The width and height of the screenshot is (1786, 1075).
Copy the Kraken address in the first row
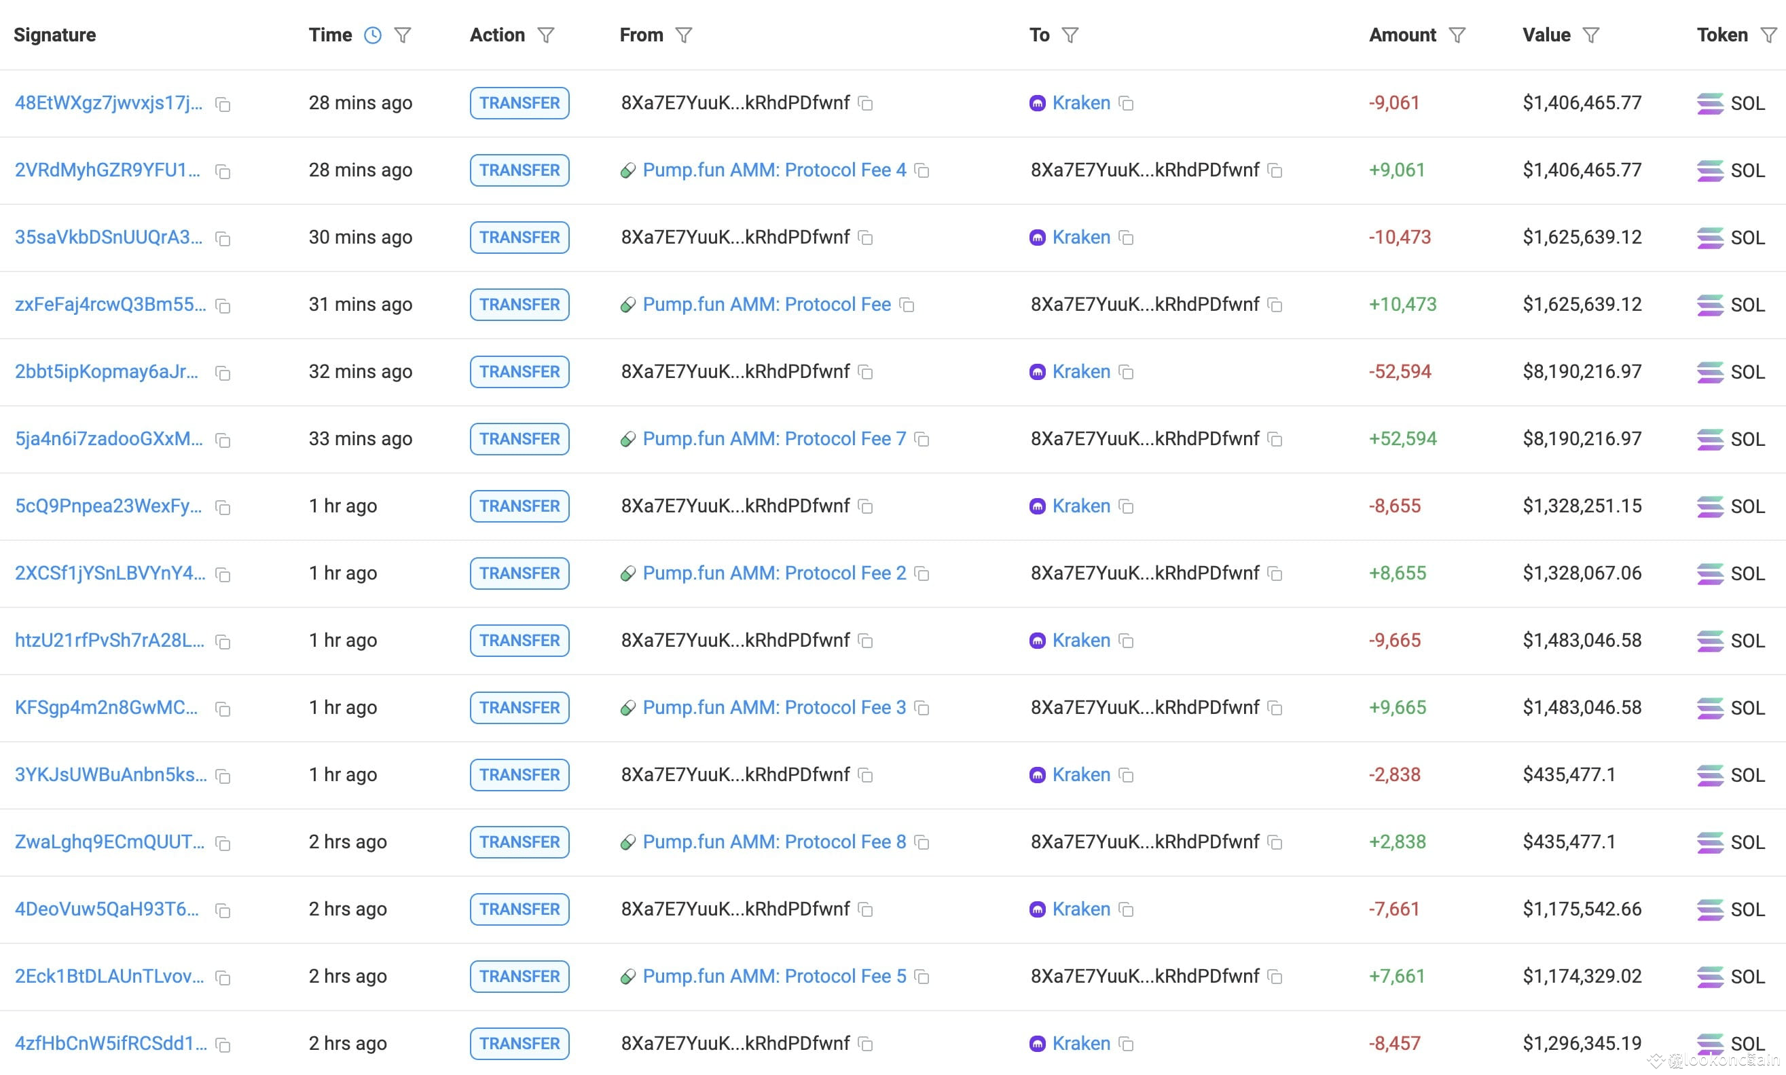click(1126, 103)
